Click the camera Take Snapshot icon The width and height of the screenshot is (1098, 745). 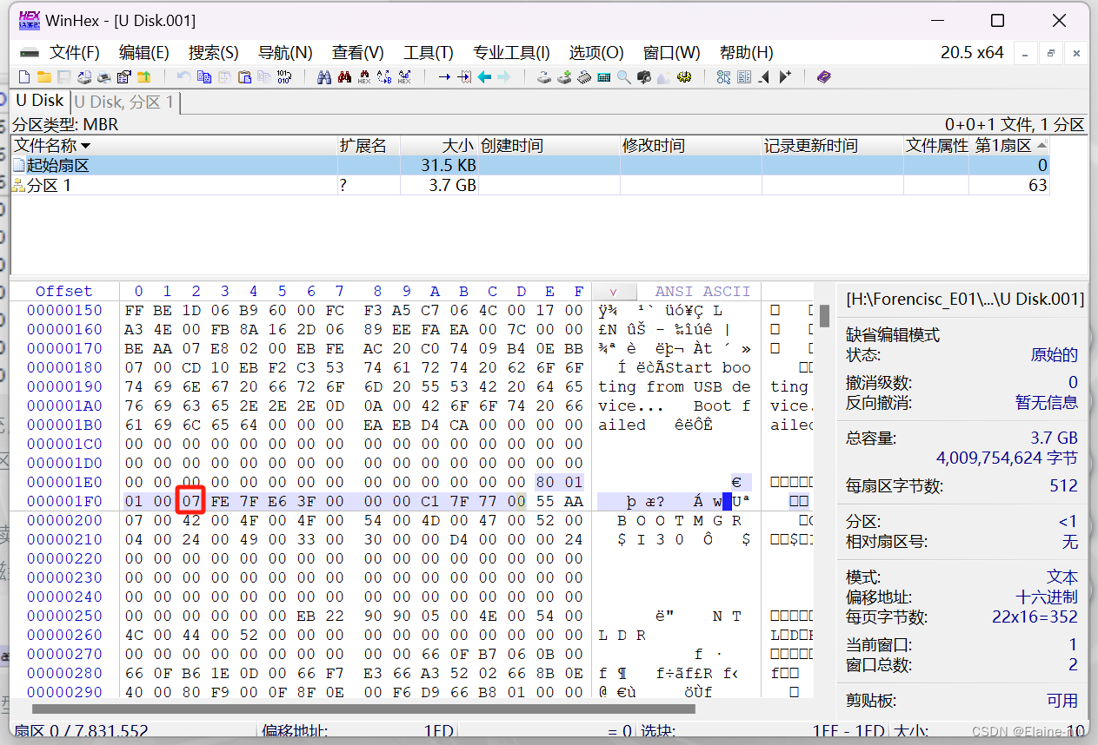point(643,77)
